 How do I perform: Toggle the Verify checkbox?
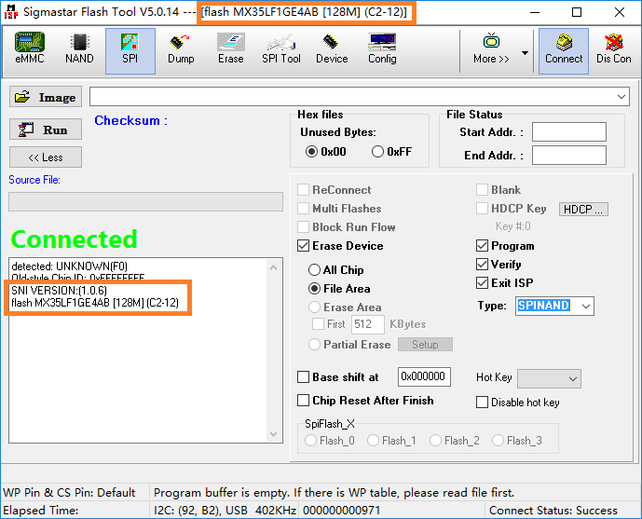[x=482, y=265]
